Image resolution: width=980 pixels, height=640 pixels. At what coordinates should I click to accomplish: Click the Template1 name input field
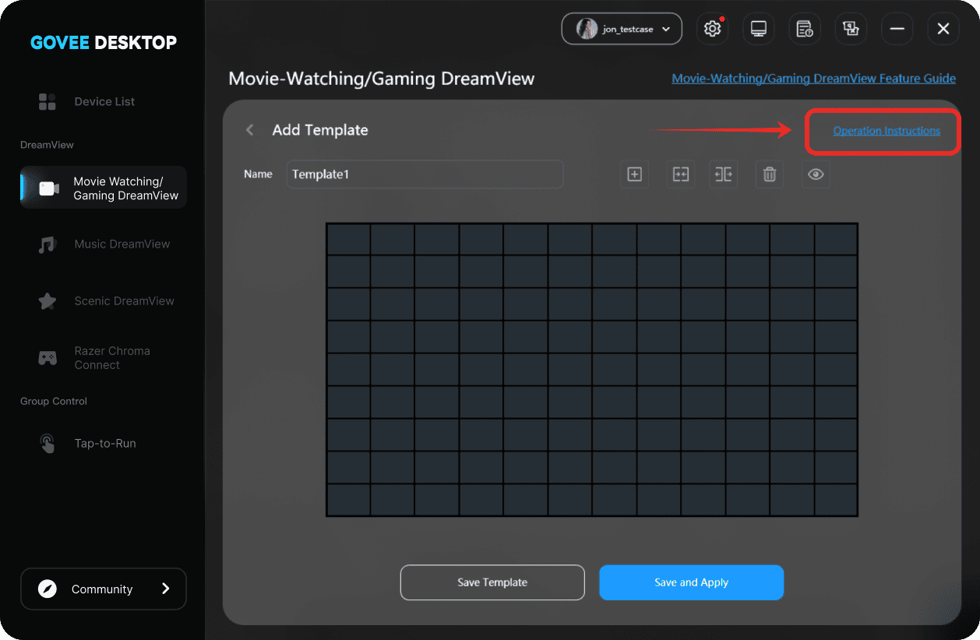click(425, 174)
